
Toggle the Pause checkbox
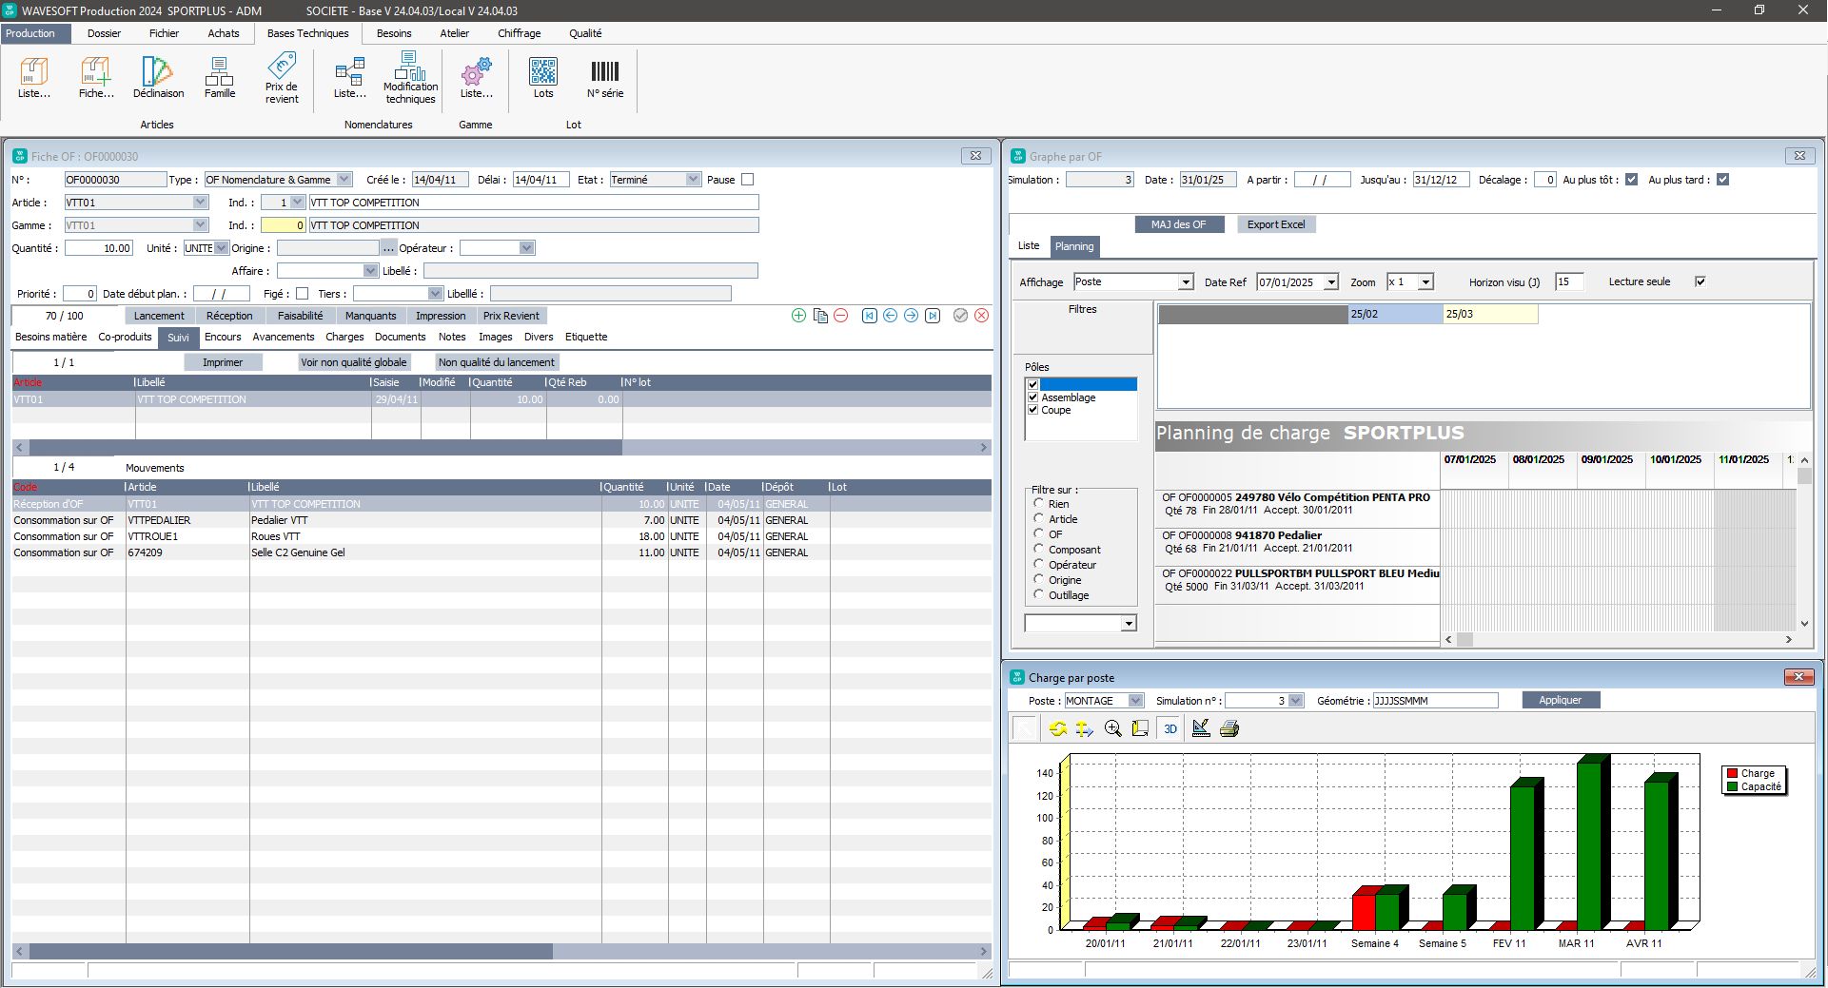point(747,180)
